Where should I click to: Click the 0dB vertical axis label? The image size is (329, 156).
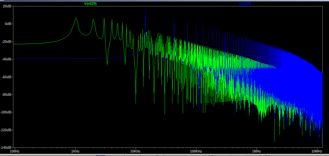8,24
